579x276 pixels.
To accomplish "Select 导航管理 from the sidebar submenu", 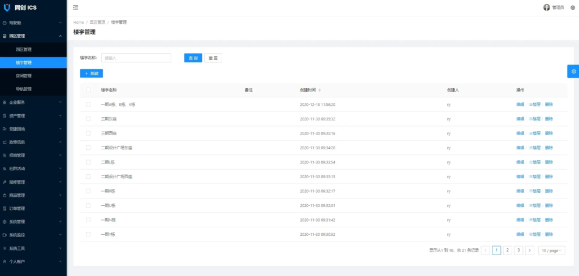I will (x=24, y=89).
